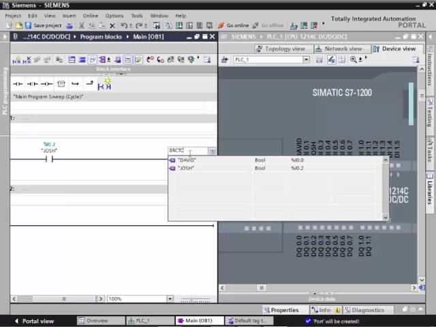Select the "JOSH" tag in autocomplete list
The image size is (436, 327).
tap(275, 168)
